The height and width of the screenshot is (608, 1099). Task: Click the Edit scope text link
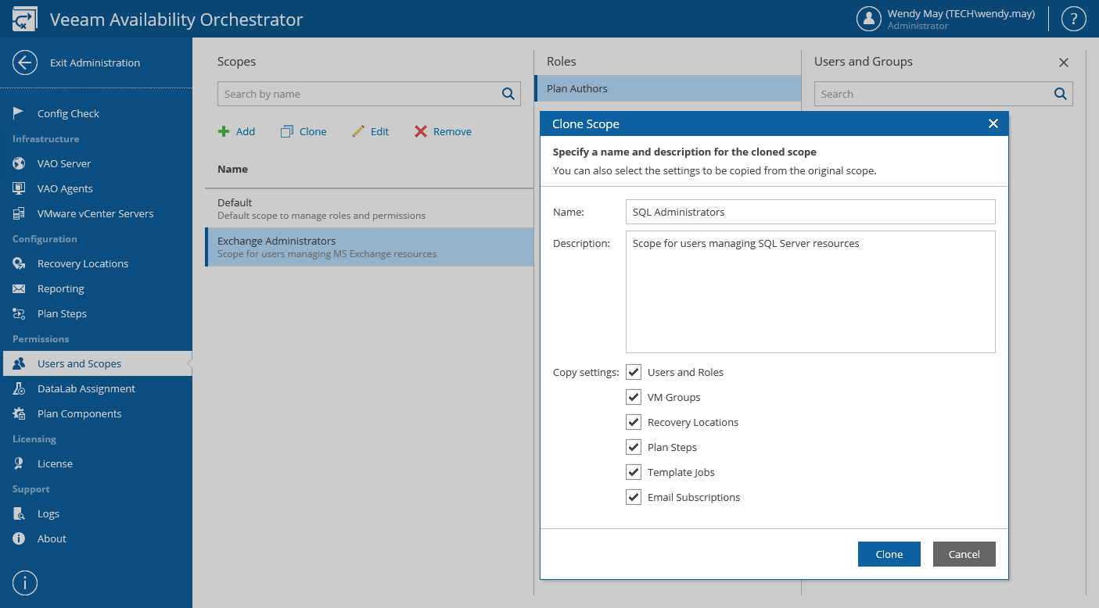click(380, 131)
